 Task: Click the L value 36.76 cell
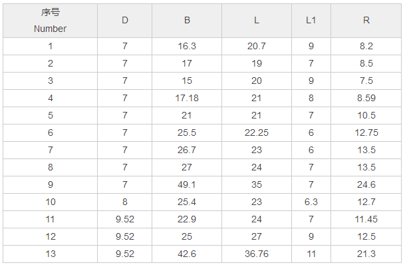point(257,254)
